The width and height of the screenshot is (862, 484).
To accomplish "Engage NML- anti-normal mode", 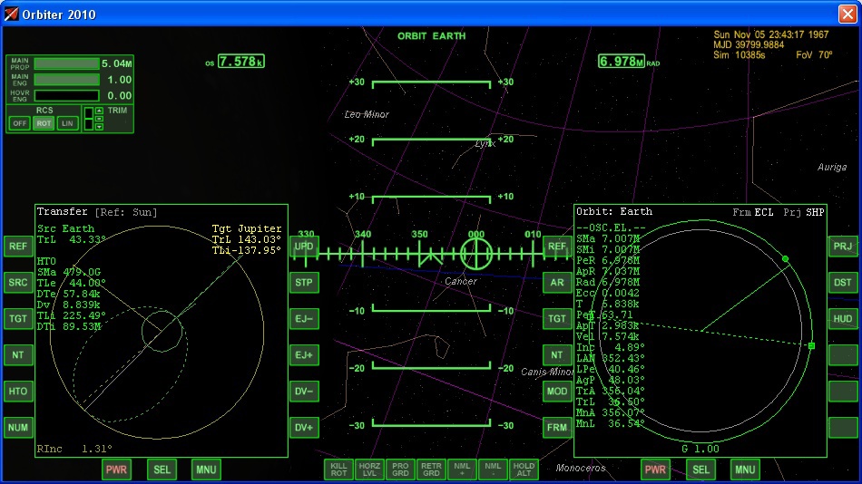I will (493, 469).
